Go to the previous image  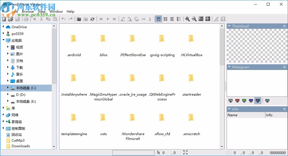point(101,19)
